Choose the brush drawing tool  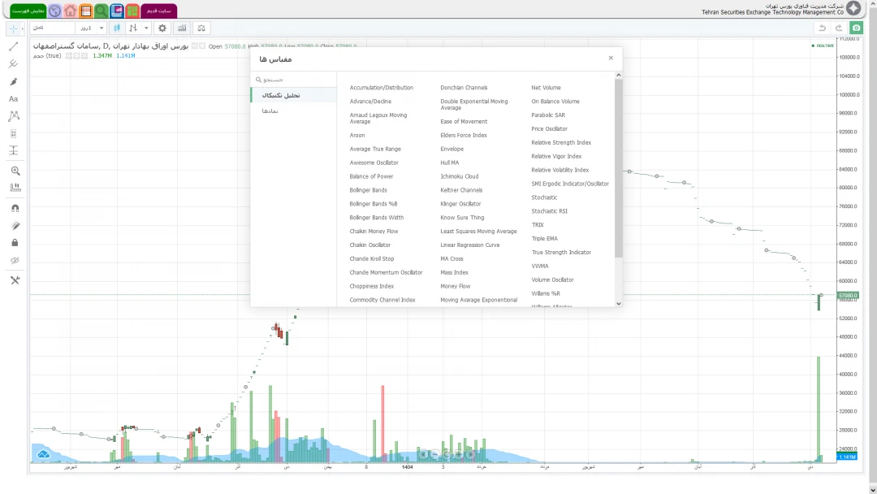point(14,81)
